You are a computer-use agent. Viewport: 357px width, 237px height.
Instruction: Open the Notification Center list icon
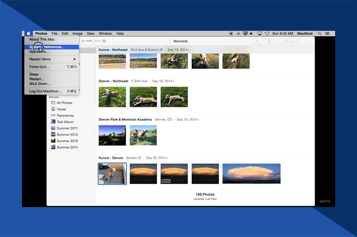click(x=328, y=33)
